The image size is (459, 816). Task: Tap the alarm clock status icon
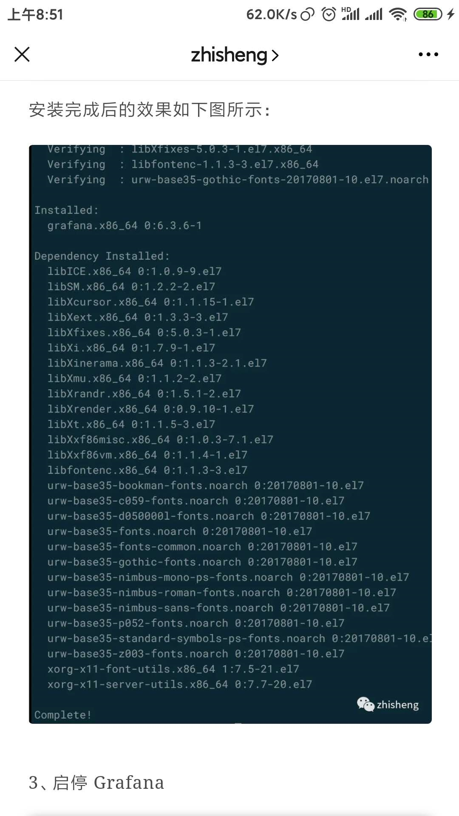(x=329, y=14)
